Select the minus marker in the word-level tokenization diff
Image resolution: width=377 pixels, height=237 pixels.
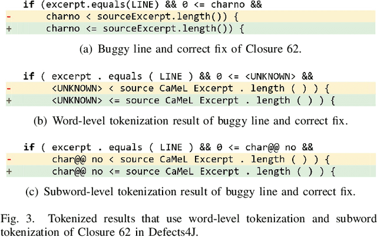9,88
